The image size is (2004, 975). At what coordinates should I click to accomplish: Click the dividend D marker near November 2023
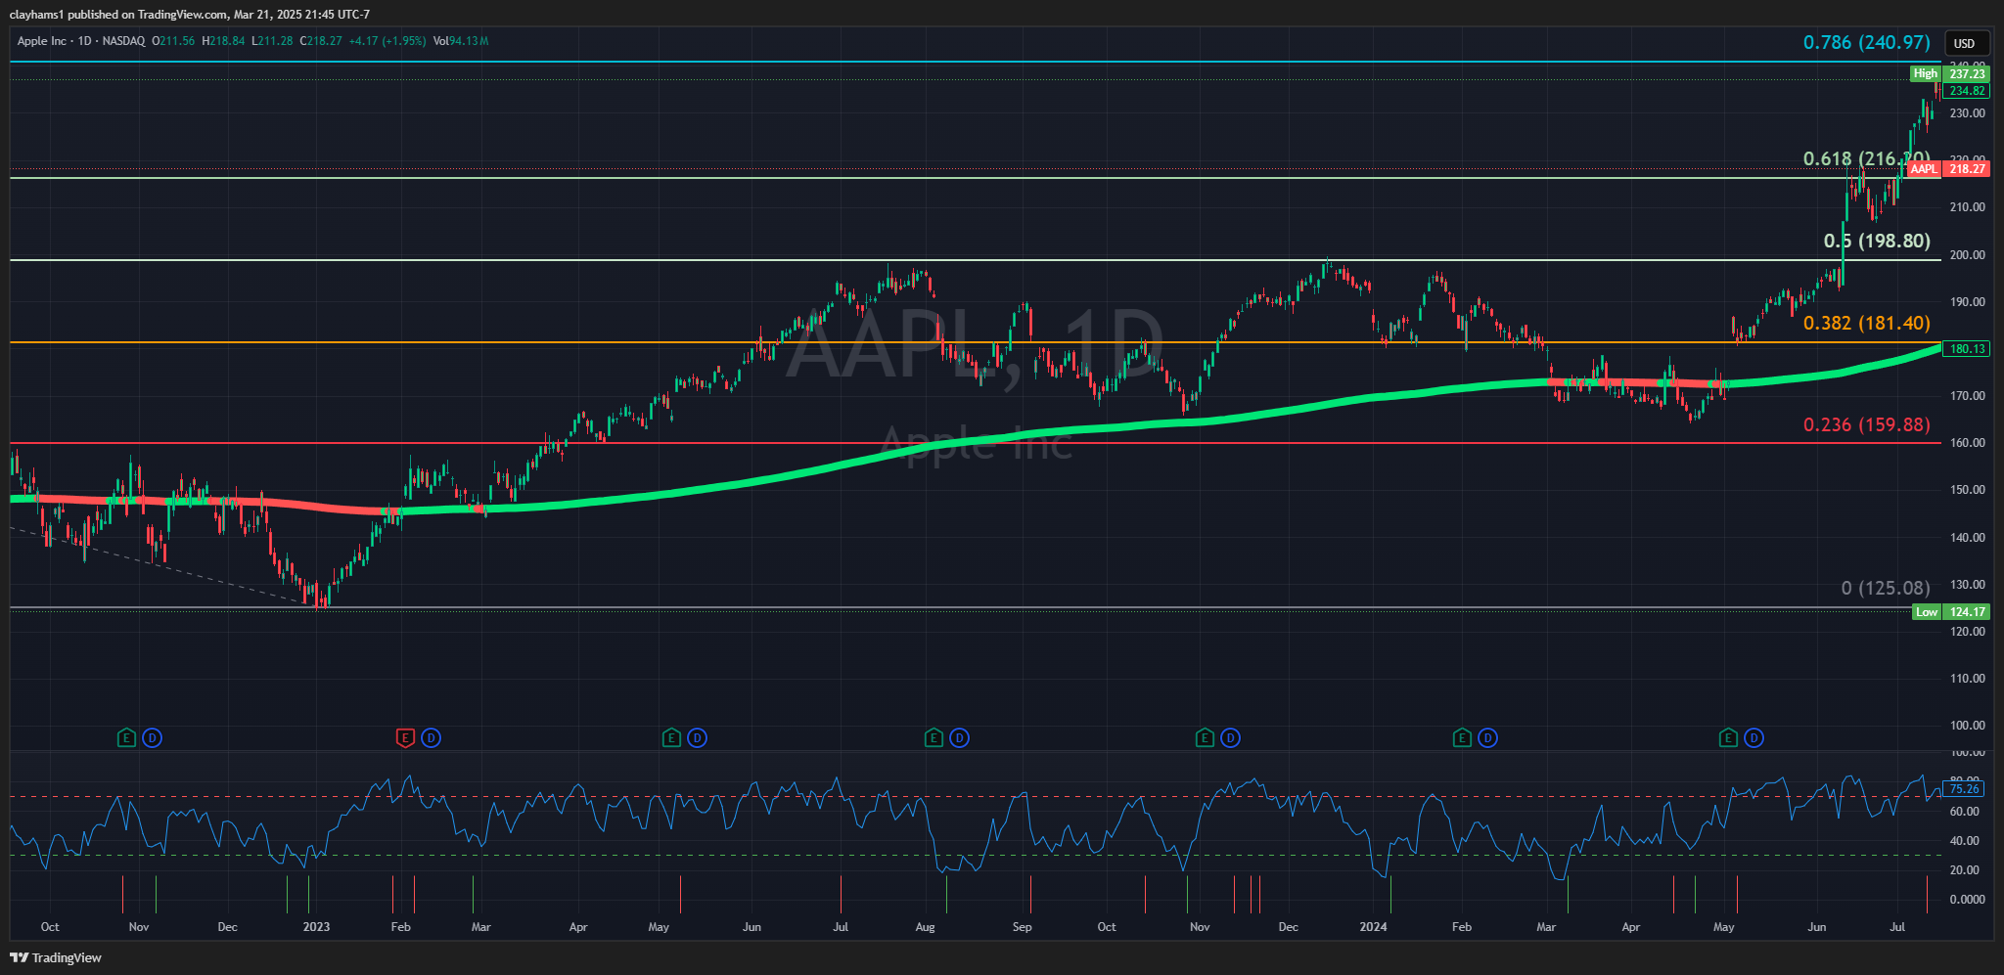pos(1230,738)
